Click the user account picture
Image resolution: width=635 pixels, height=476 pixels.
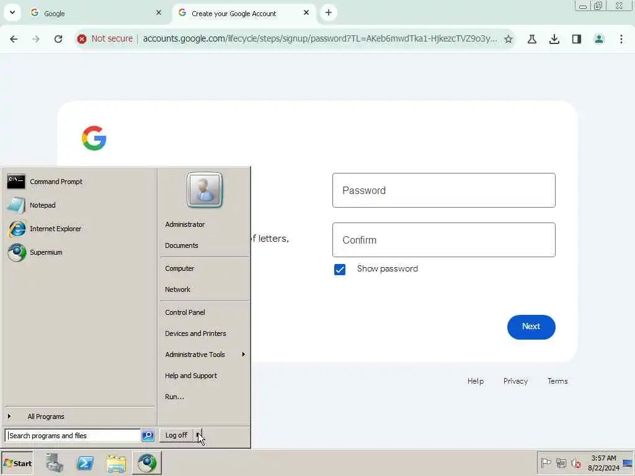tap(205, 190)
